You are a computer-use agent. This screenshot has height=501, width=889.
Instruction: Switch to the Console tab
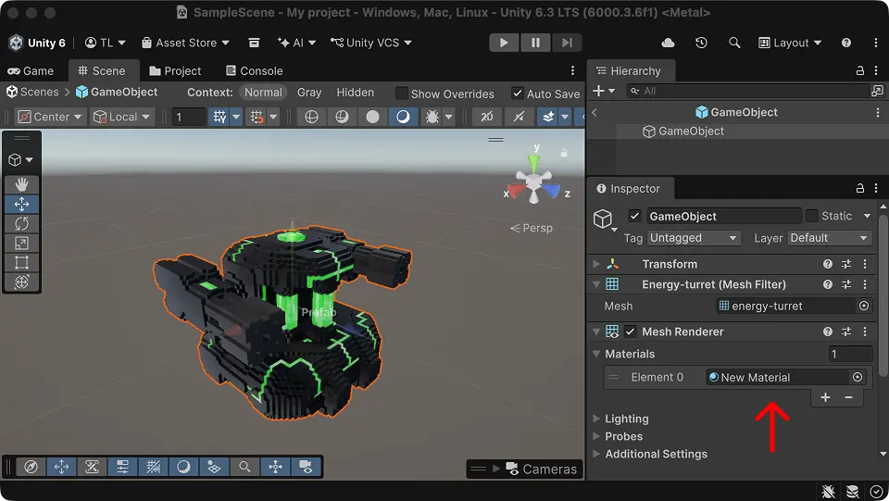click(x=253, y=70)
